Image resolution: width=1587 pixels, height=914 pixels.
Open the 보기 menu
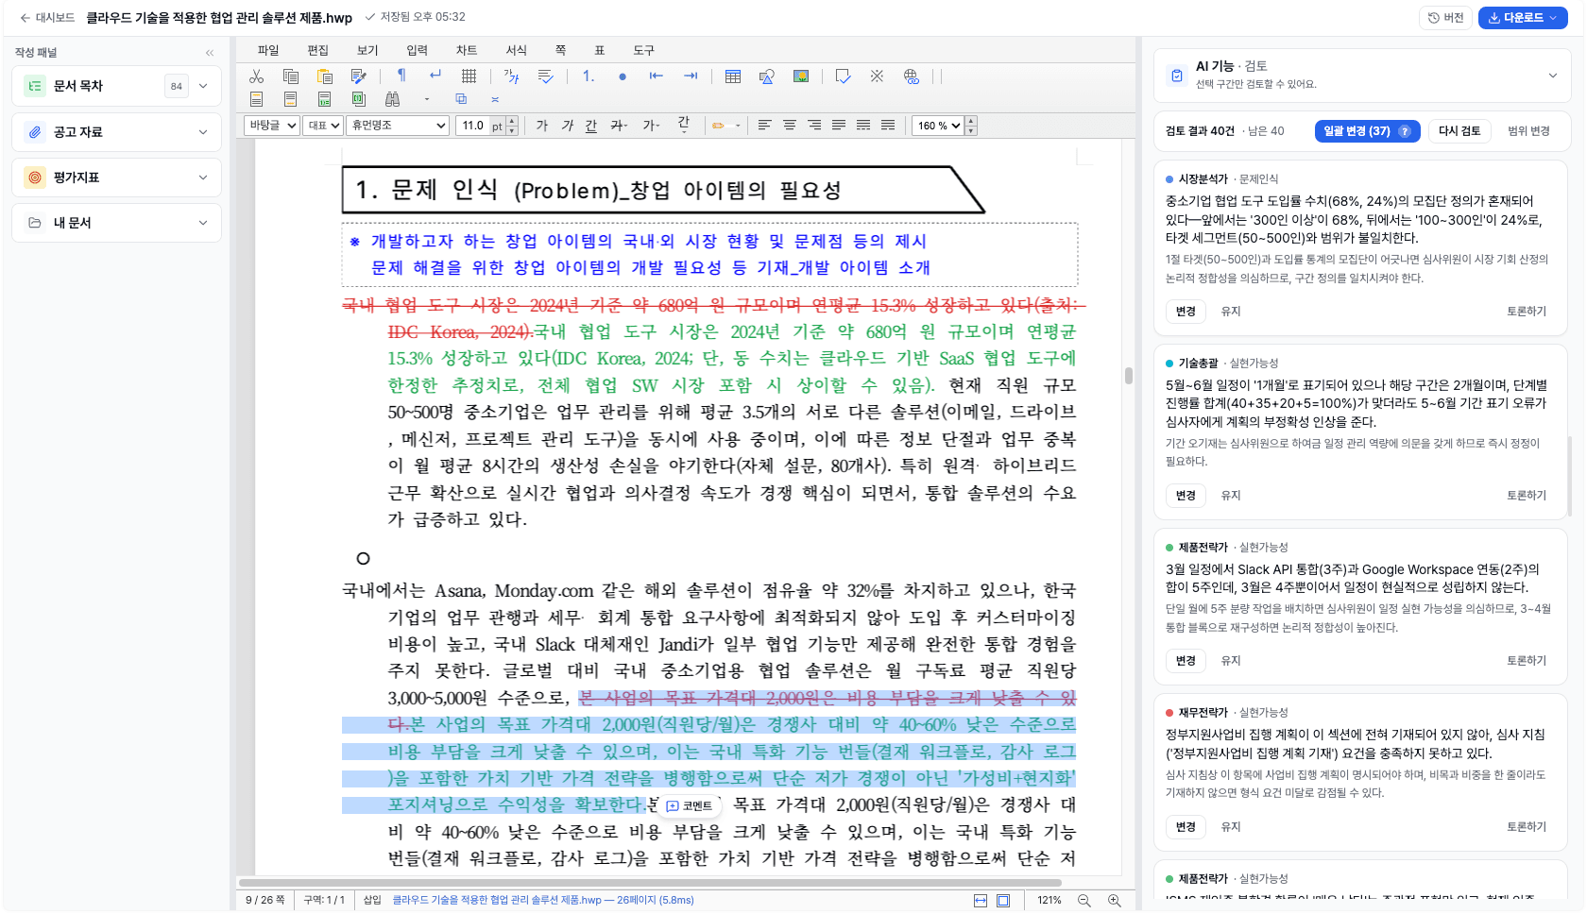point(367,50)
